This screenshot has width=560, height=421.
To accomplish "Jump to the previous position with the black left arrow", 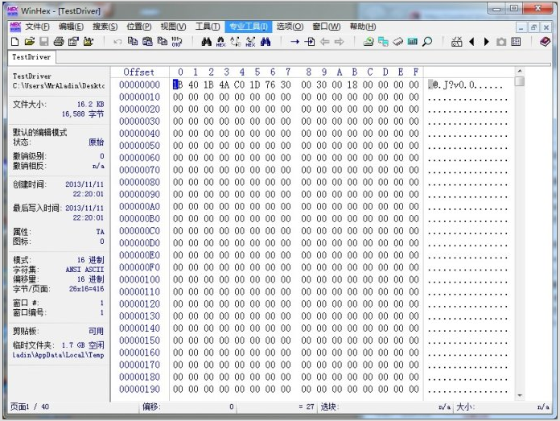I will point(471,42).
